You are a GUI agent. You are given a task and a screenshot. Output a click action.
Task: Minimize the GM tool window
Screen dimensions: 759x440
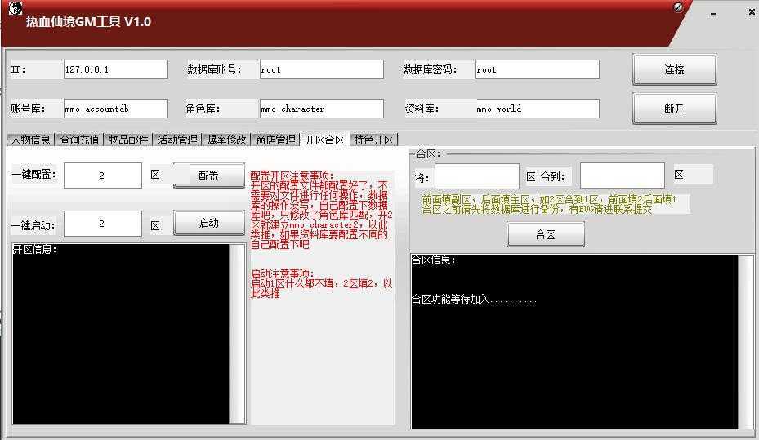tap(714, 14)
